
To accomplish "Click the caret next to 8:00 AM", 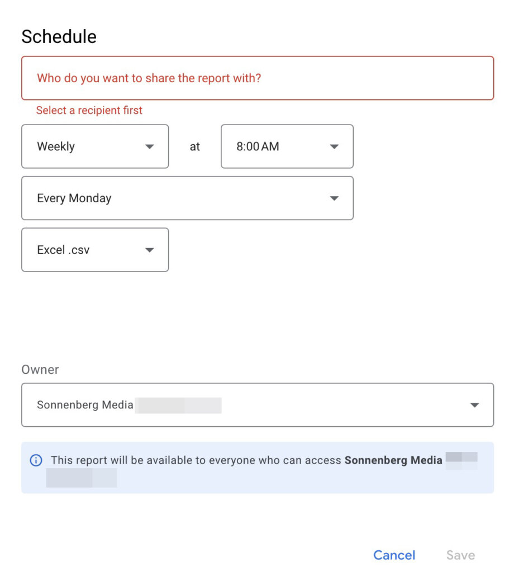I will coord(334,147).
